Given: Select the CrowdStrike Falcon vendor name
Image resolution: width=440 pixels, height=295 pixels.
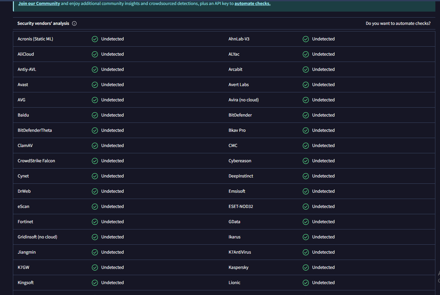Looking at the screenshot, I should pyautogui.click(x=36, y=161).
